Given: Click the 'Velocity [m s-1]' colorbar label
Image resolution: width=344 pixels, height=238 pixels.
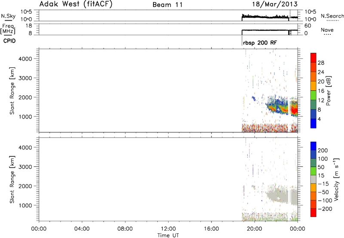Looking at the screenshot, I should pos(336,179).
